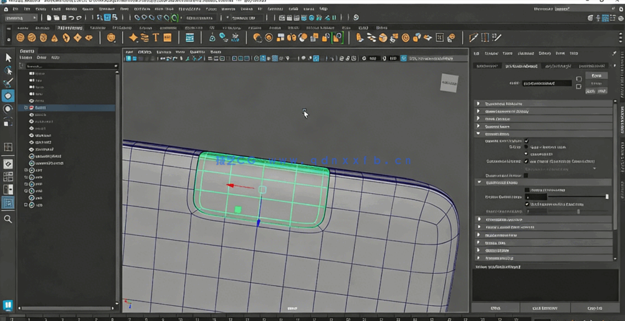The height and width of the screenshot is (321, 625).
Task: Click the red move manipulator arrow
Action: (x=231, y=185)
